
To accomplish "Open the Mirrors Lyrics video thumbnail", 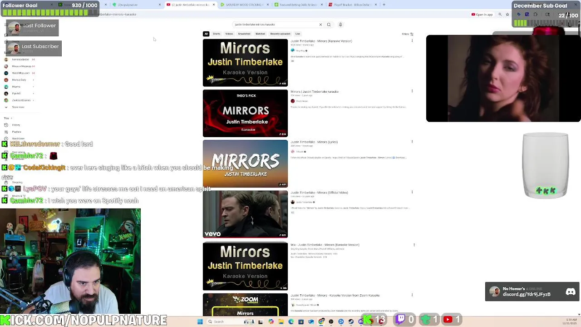I will 245,163.
